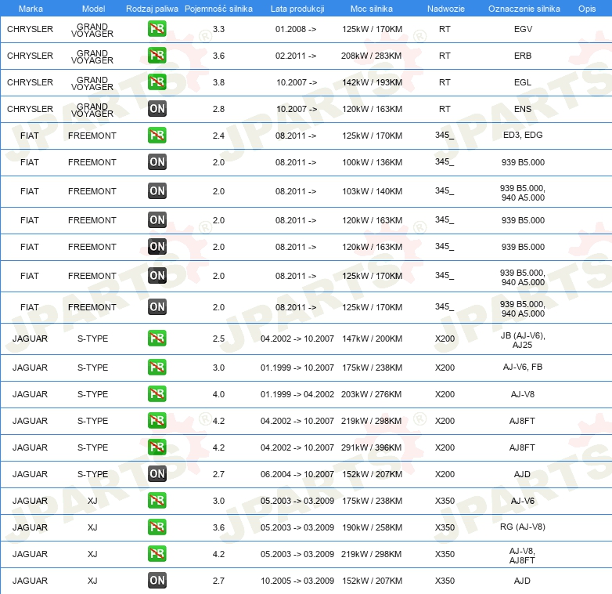Select the AJ-V8, AJ8FT engine code cell

coord(522,556)
